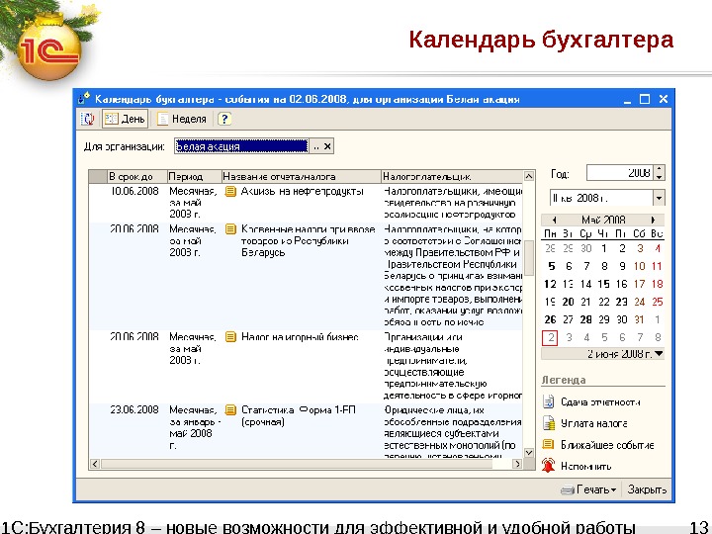The height and width of the screenshot is (534, 712).
Task: Click the Ближайшее событие legend icon
Action: [x=549, y=445]
